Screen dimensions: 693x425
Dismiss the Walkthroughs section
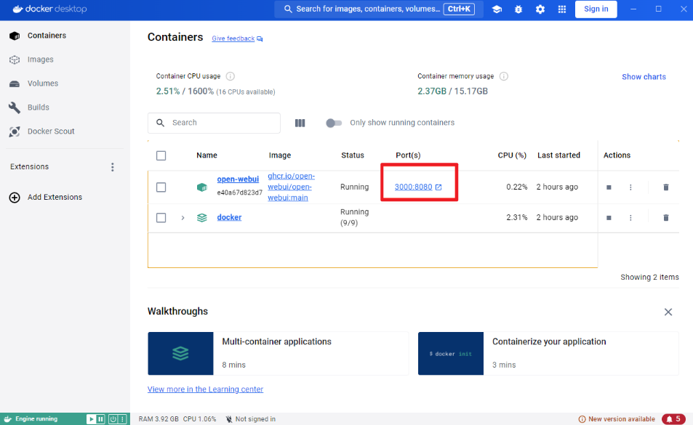click(668, 312)
